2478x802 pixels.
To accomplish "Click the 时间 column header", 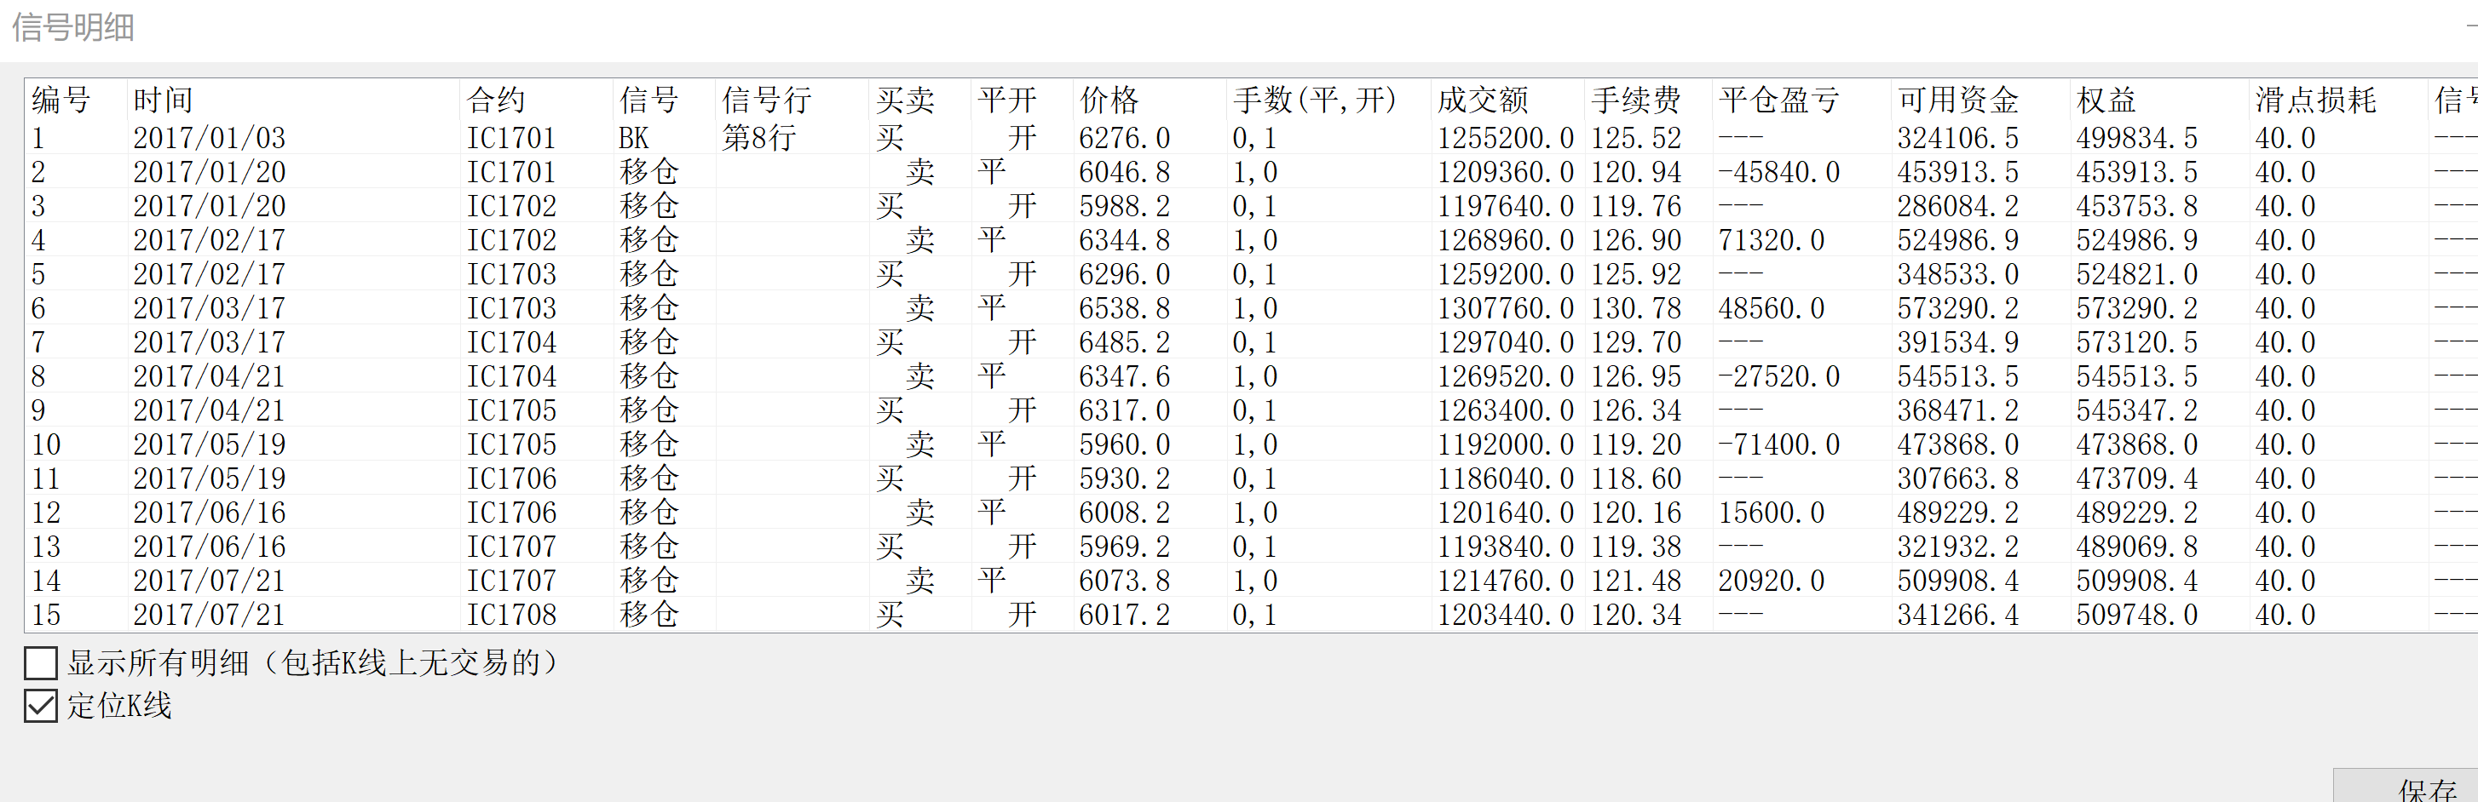I will coord(163,100).
